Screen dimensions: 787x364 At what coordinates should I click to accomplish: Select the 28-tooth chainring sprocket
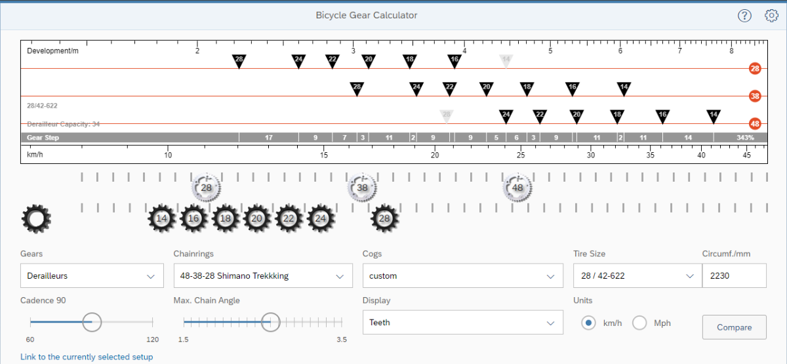pyautogui.click(x=207, y=188)
